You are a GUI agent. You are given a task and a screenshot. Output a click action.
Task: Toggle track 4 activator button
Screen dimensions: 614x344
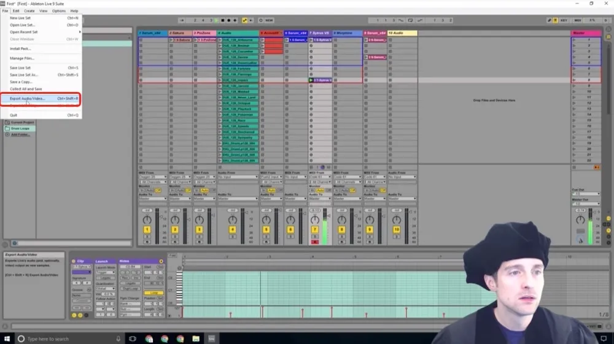[232, 229]
